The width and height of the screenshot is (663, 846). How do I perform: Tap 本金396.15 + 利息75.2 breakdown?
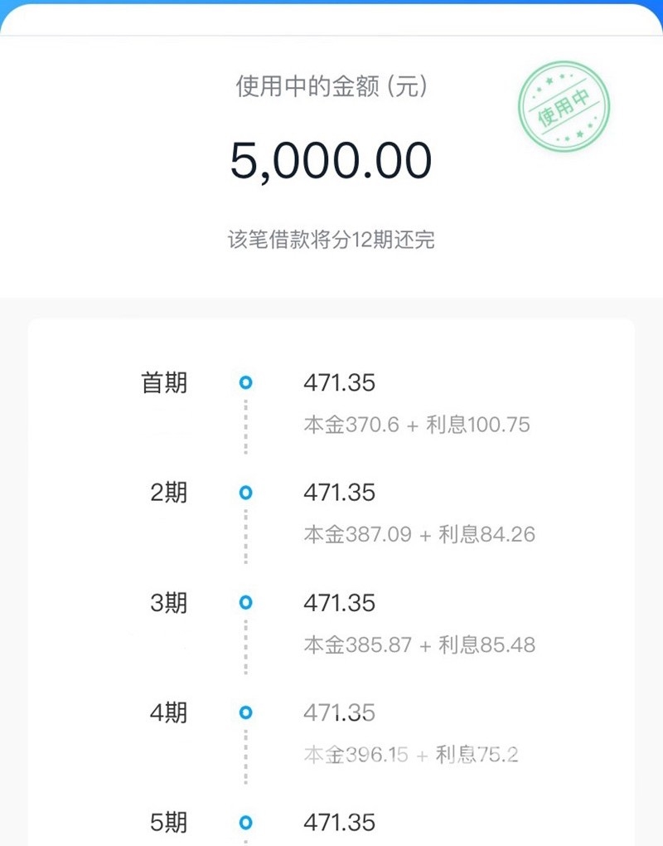click(411, 754)
